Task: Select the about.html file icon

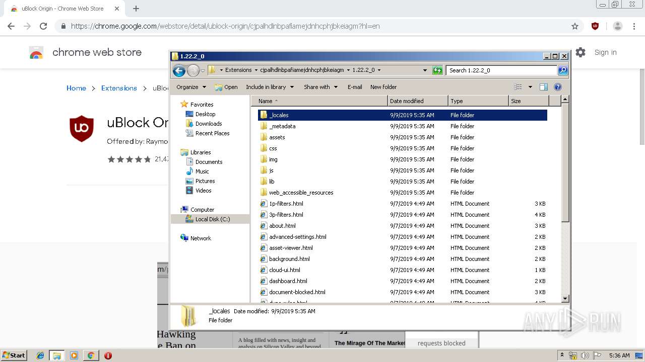Action: [x=264, y=226]
